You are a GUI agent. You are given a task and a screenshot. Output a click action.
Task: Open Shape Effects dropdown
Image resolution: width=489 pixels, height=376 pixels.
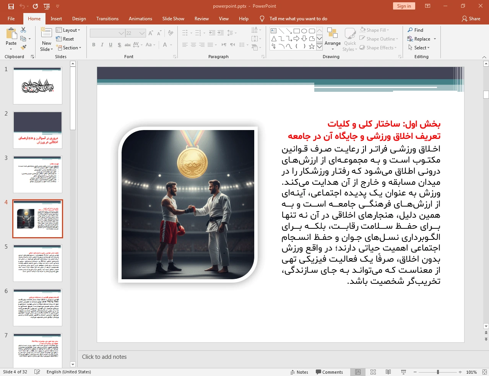[x=378, y=47]
